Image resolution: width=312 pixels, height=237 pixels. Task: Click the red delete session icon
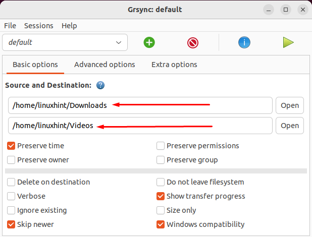pos(193,43)
